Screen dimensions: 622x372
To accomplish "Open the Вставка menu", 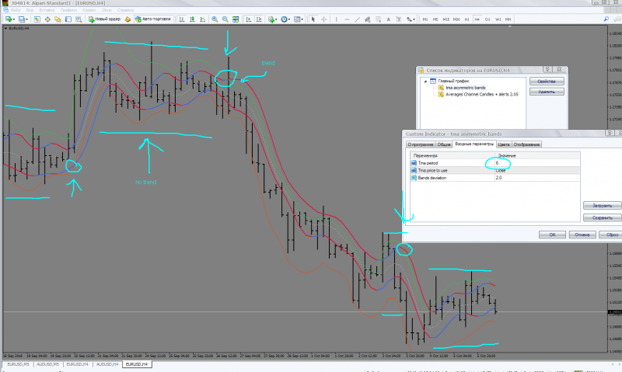I will click(x=47, y=10).
